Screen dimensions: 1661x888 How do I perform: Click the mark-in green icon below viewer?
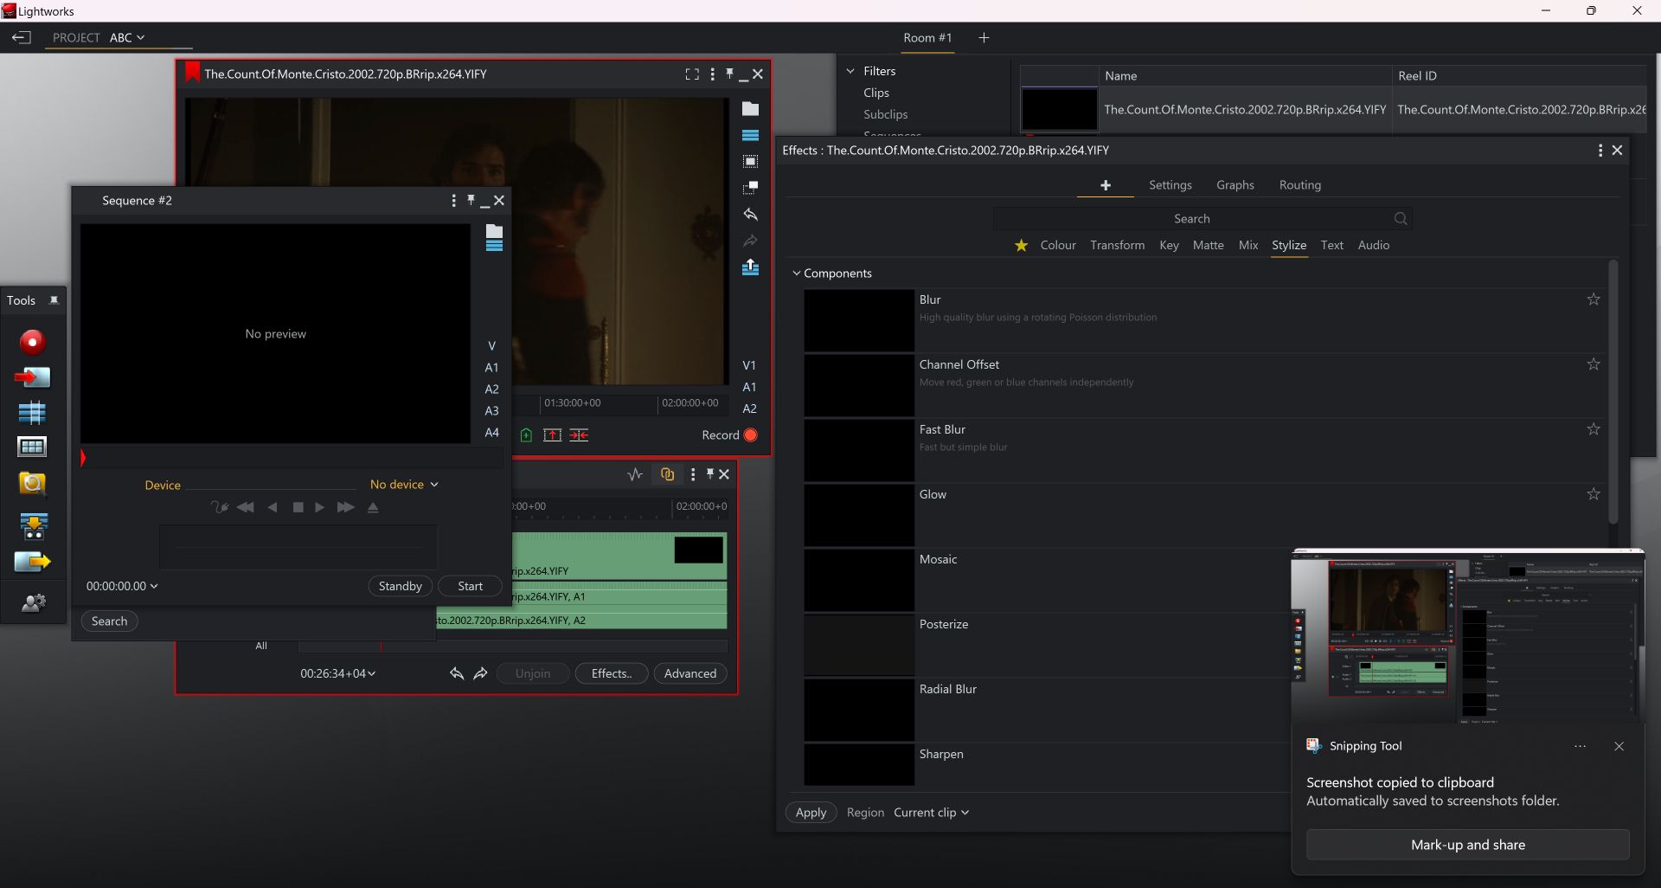click(x=526, y=434)
